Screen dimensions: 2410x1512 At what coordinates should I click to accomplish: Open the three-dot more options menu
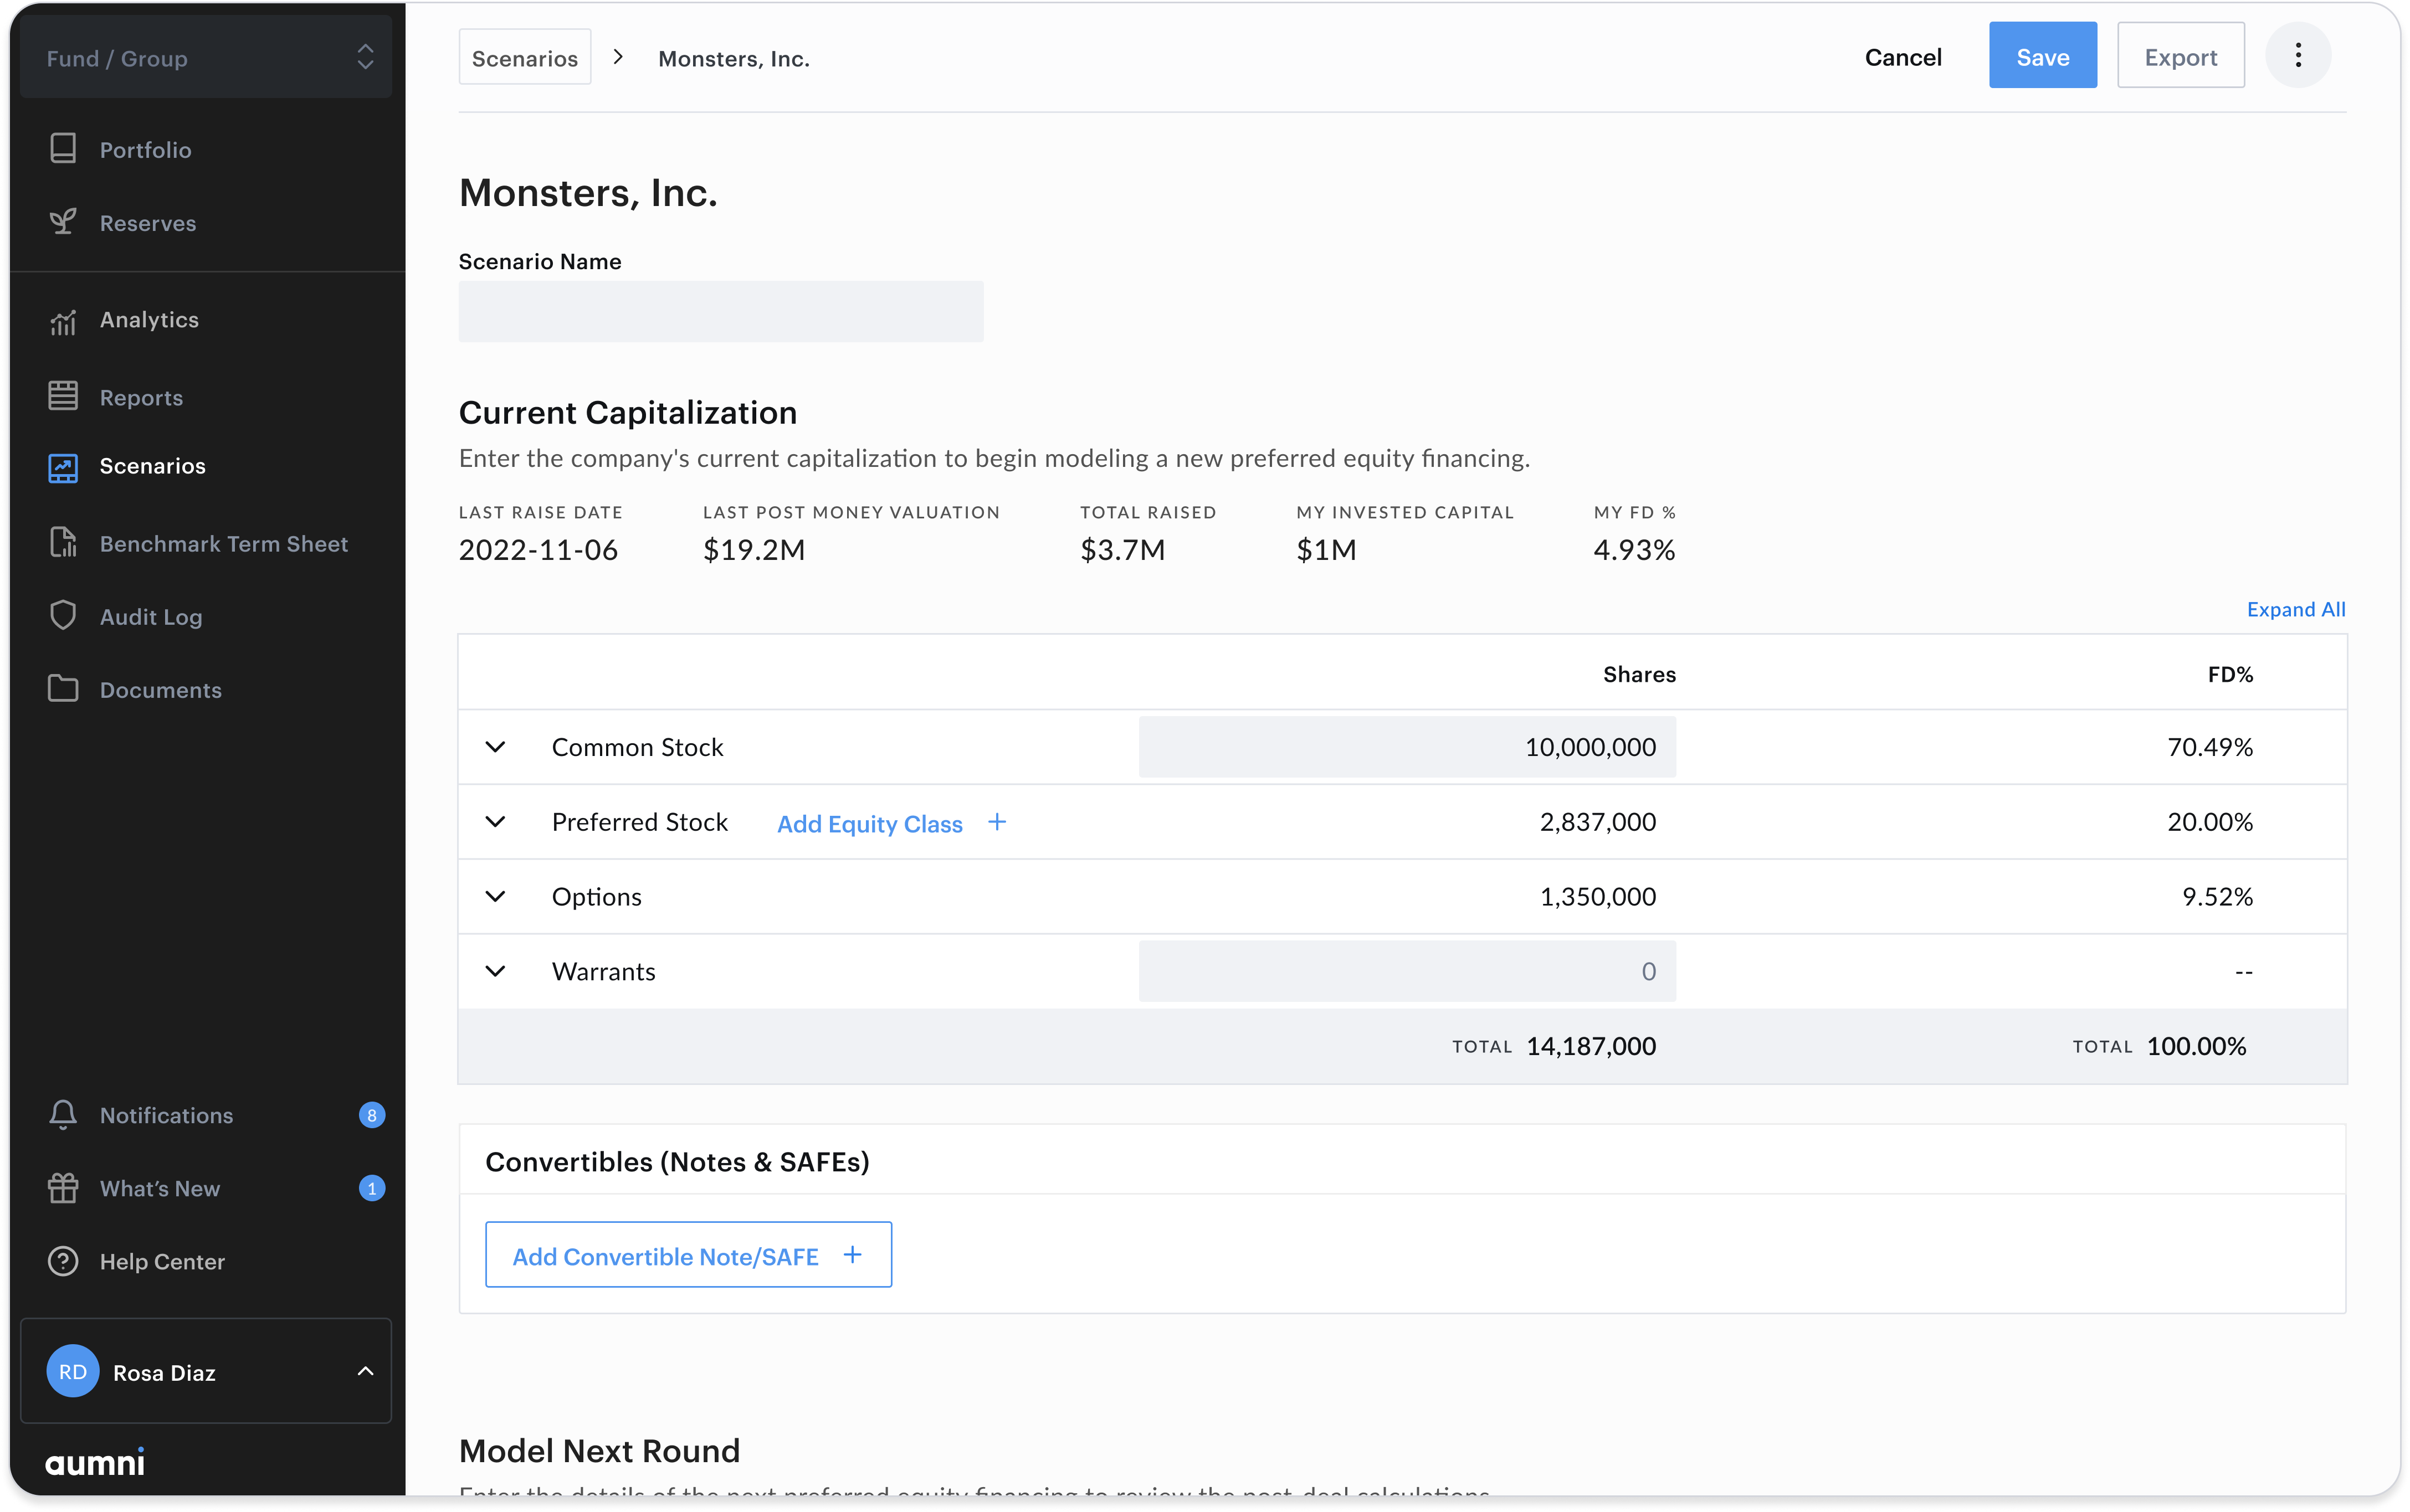pyautogui.click(x=2297, y=55)
